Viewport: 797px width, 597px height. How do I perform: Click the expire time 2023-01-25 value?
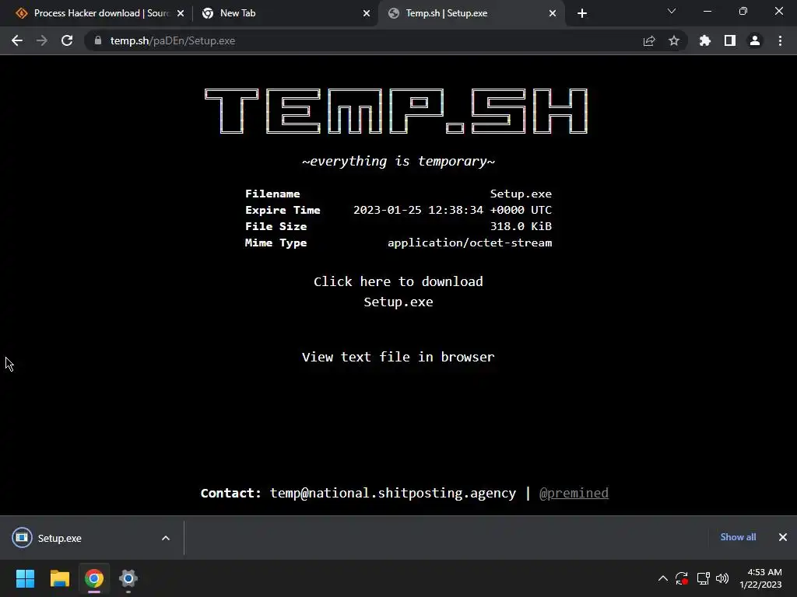[x=452, y=210]
